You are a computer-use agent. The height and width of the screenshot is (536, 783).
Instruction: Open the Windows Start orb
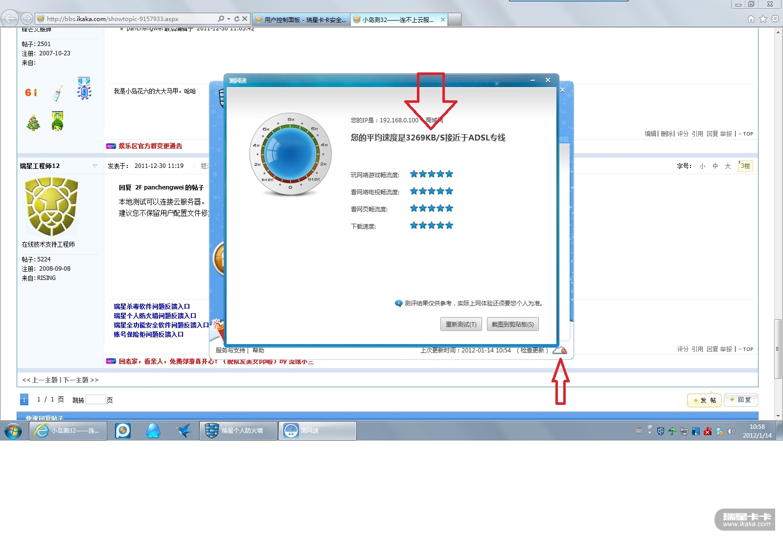point(13,431)
